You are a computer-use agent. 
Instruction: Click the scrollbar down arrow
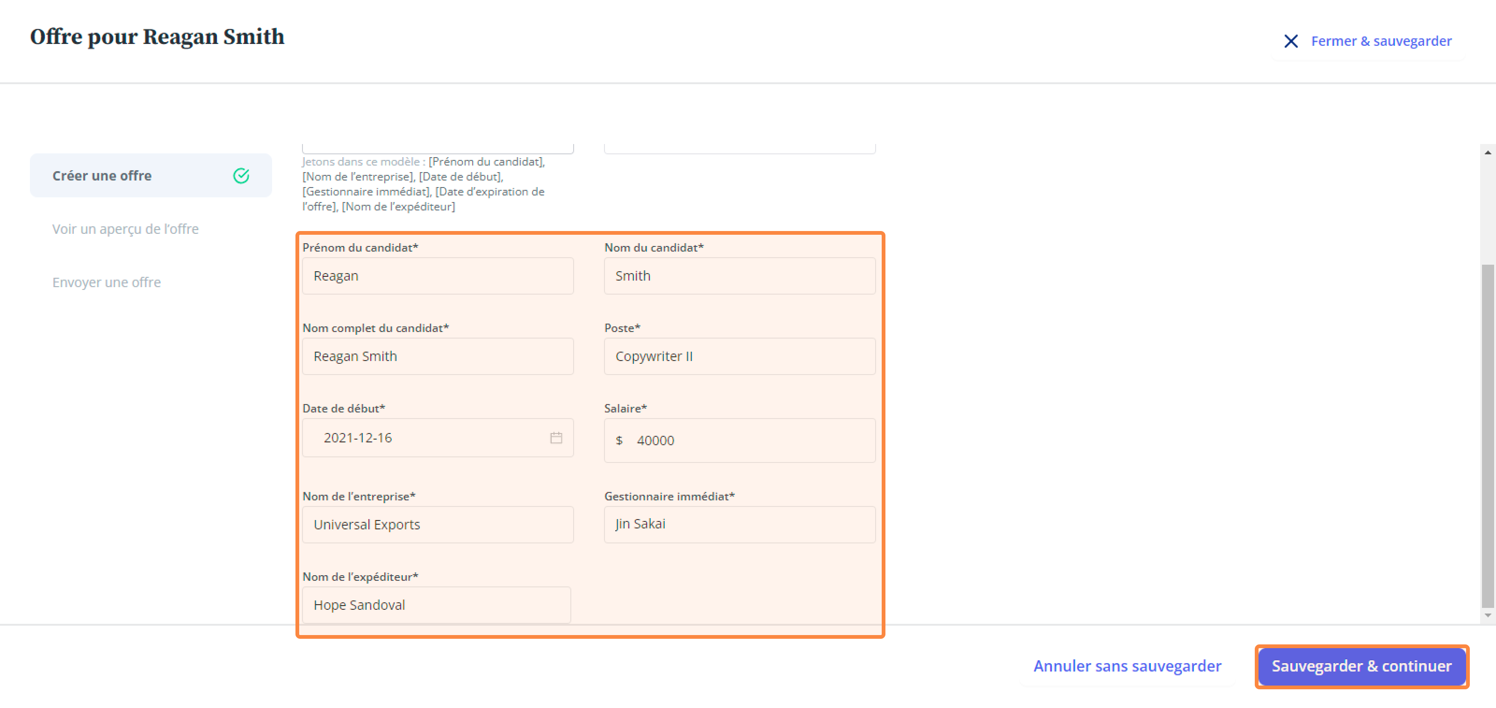click(x=1487, y=615)
